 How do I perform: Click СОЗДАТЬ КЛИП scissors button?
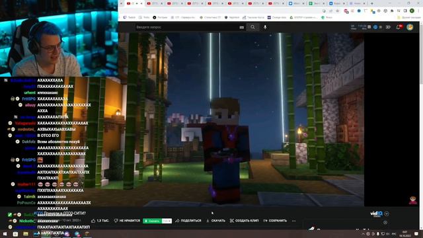[x=244, y=221]
